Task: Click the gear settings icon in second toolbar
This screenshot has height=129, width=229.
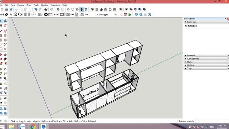Action: tap(46, 14)
